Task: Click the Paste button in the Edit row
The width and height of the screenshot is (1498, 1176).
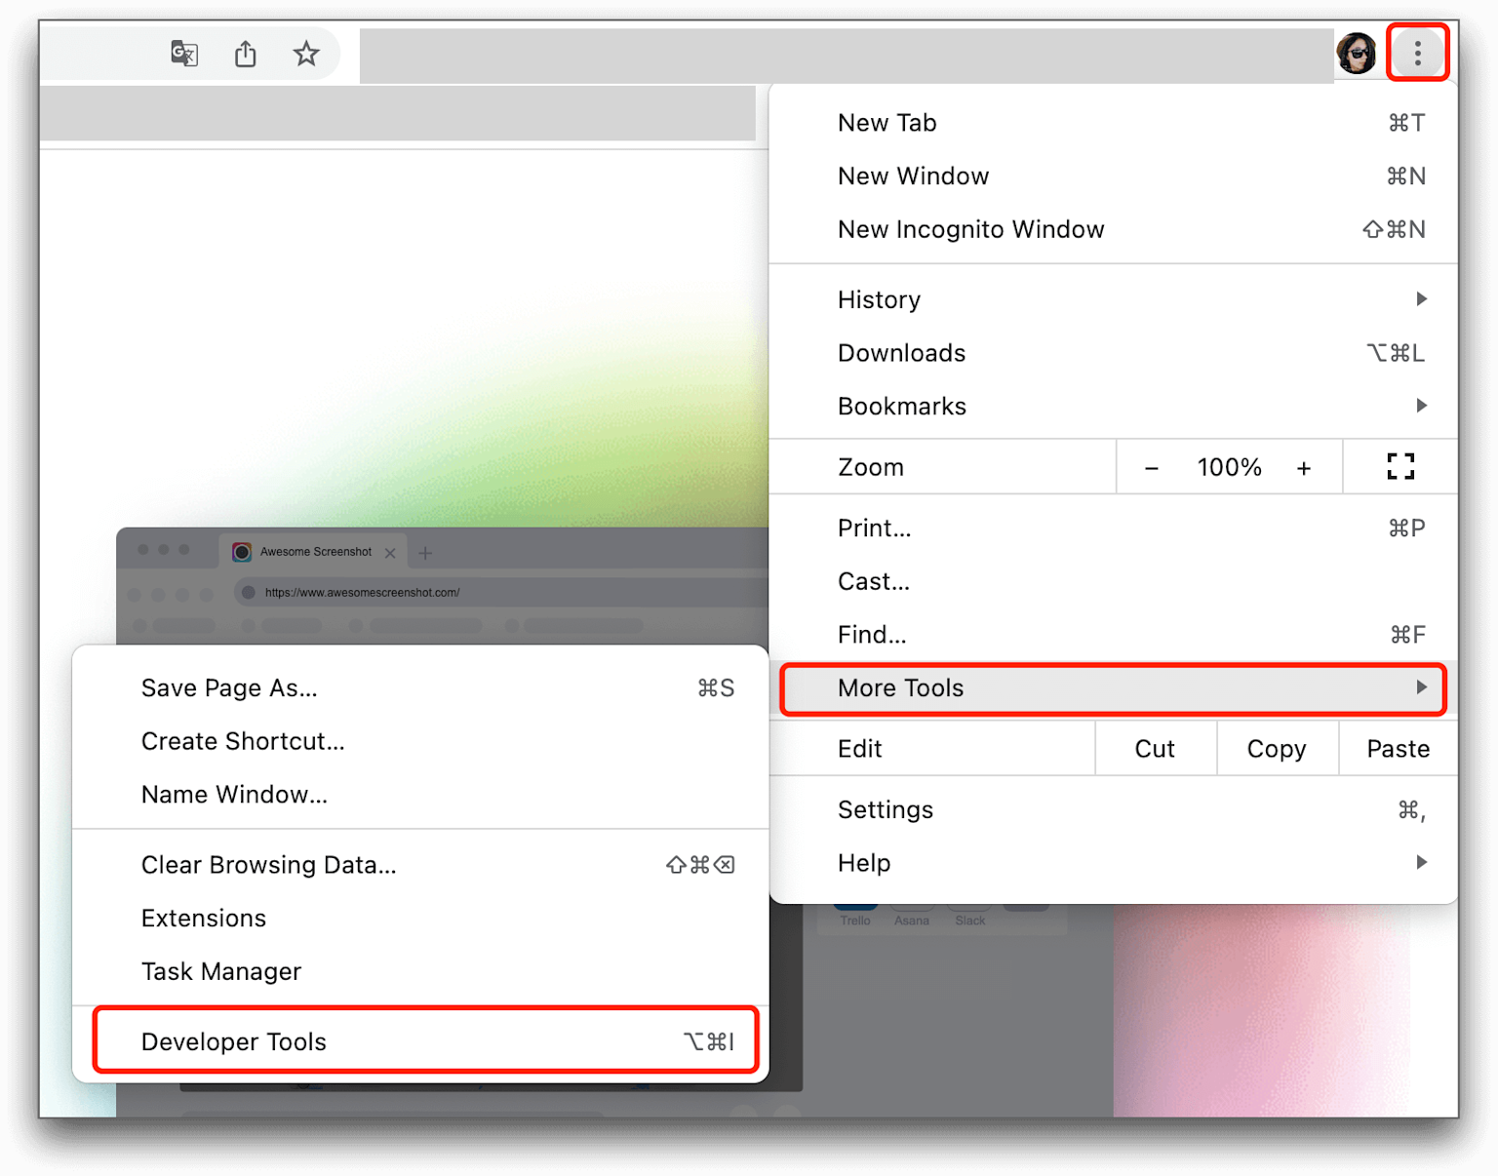Action: (1397, 749)
